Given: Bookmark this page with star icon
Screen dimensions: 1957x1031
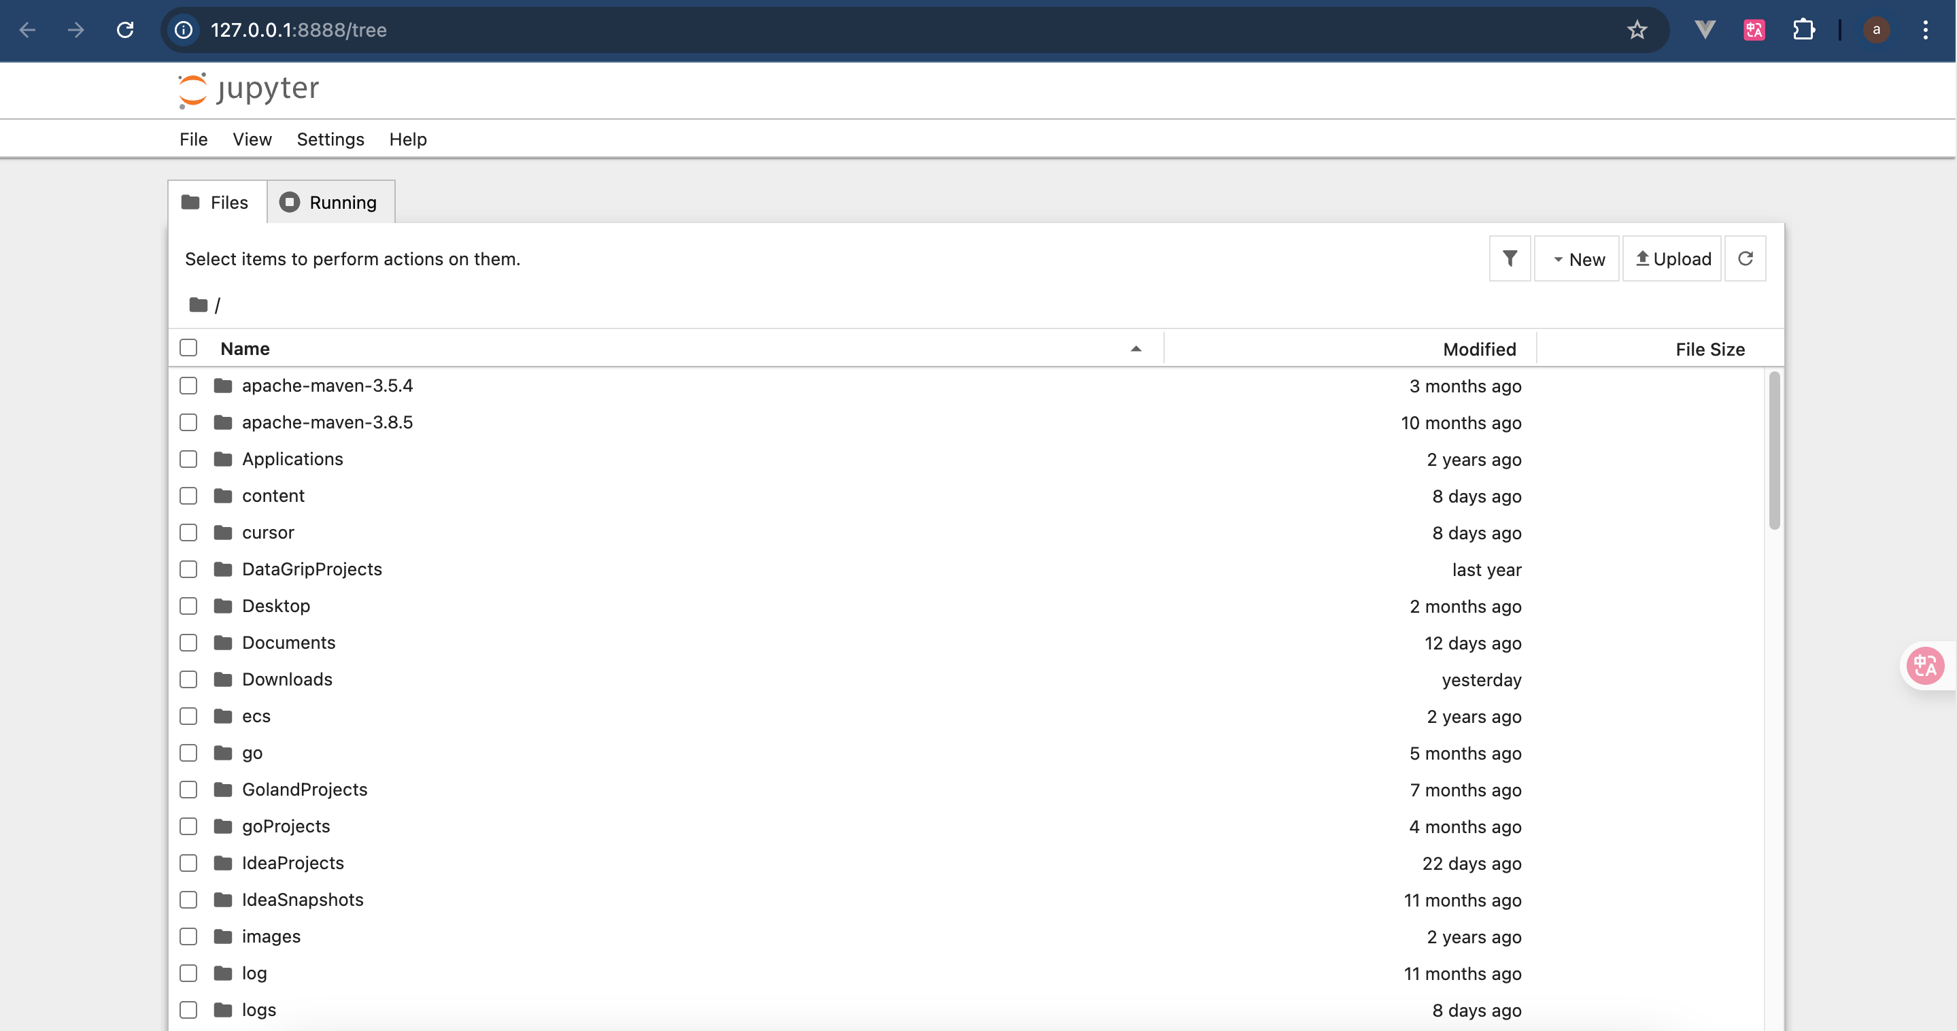Looking at the screenshot, I should pyautogui.click(x=1637, y=30).
